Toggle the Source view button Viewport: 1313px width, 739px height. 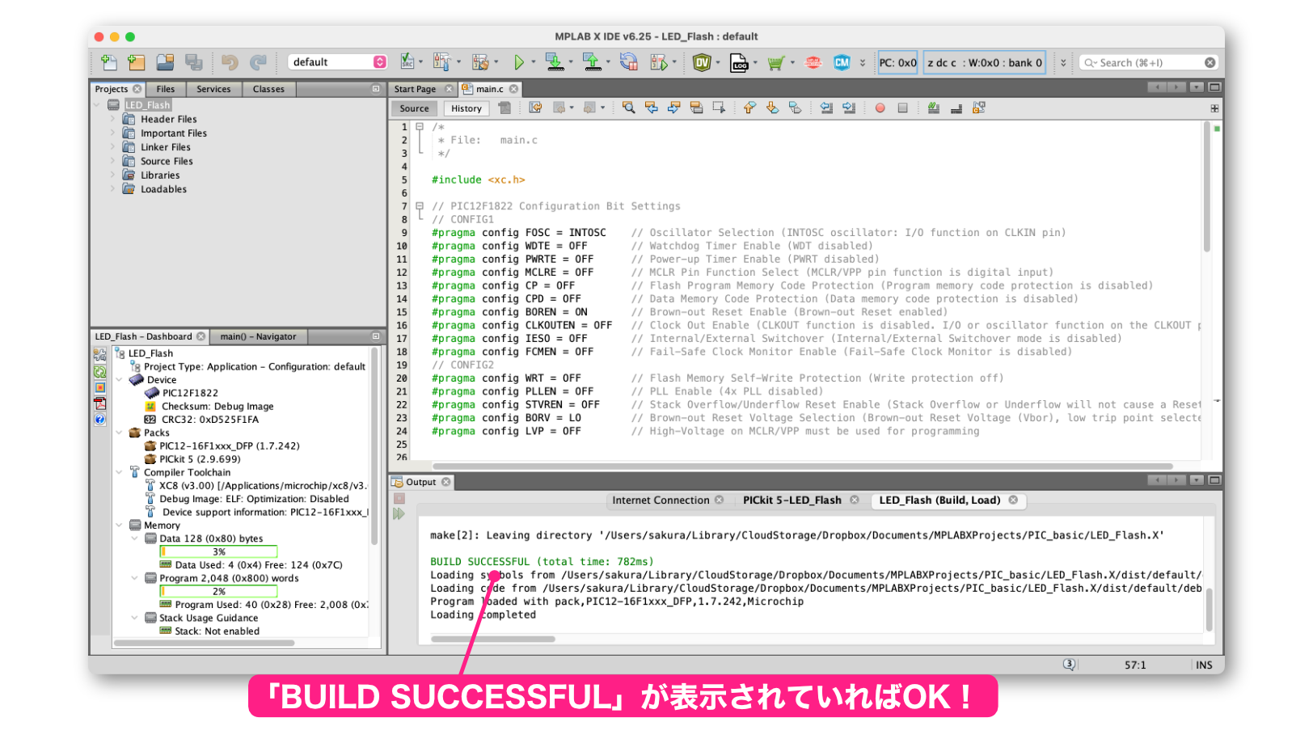point(414,108)
